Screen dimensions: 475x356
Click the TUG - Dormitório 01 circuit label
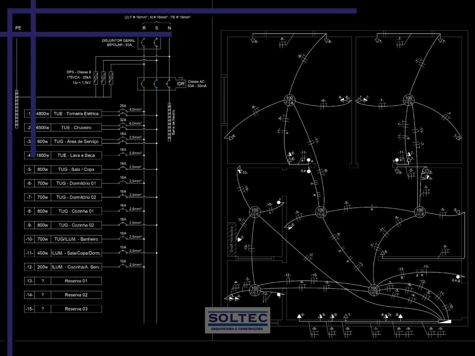(76, 184)
